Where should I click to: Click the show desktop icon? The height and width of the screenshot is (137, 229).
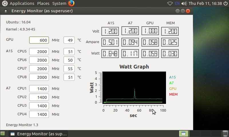tap(3, 133)
